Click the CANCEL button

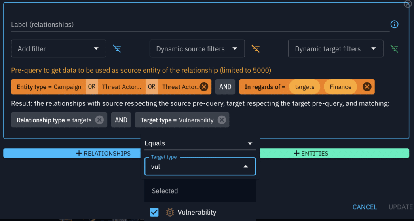tap(365, 207)
